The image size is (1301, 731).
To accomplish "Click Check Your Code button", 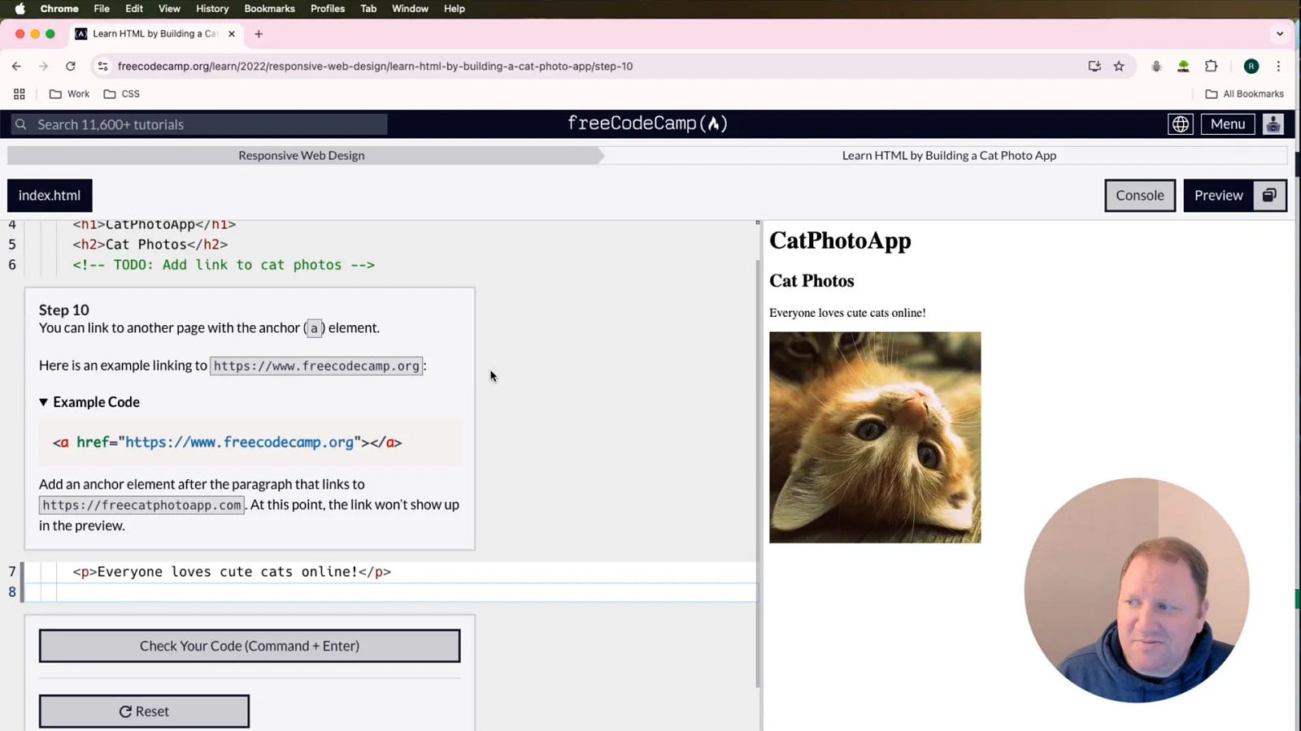I will [x=250, y=646].
